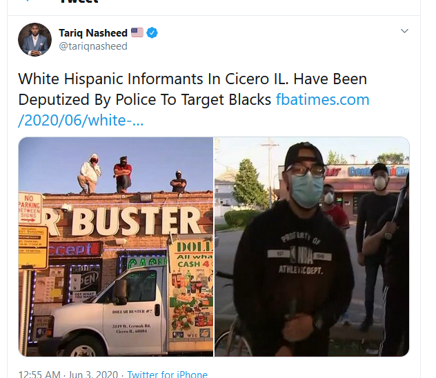
Task: Click the Jun 3, 2020 date text
Action: point(93,374)
